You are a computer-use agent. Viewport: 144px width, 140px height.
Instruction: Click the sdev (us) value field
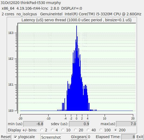pyautogui.click(x=79, y=124)
